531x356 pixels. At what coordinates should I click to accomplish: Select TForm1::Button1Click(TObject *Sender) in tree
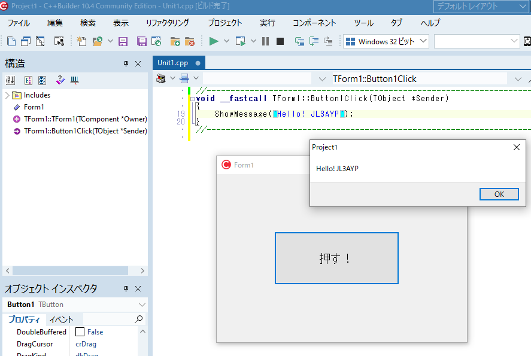click(x=86, y=131)
